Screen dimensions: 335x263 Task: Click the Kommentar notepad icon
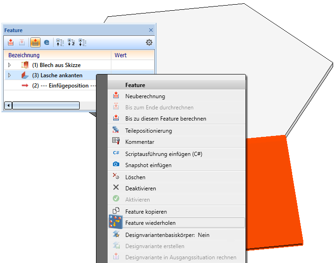click(116, 141)
